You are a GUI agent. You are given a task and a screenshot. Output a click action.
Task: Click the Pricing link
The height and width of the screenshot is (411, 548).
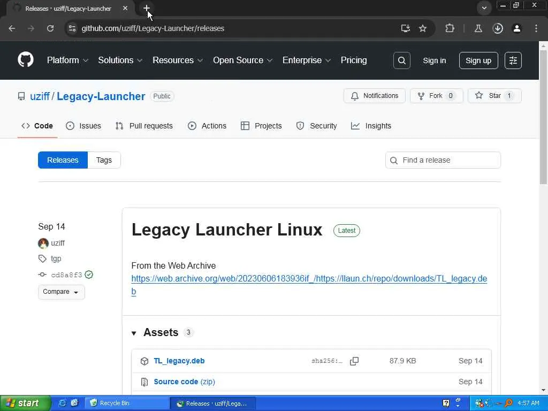354,60
